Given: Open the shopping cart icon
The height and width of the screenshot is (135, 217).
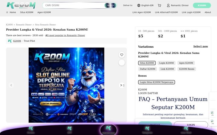Looking at the screenshot, I should click(x=159, y=5).
